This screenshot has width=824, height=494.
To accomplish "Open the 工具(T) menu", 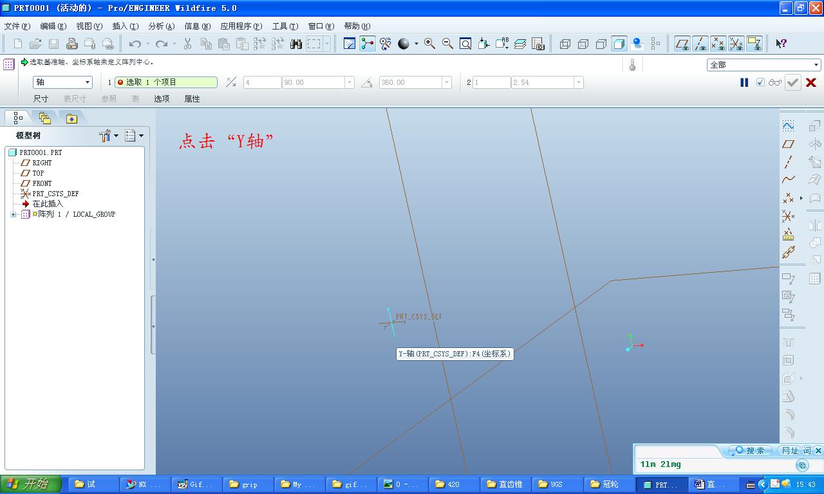I will coord(285,26).
